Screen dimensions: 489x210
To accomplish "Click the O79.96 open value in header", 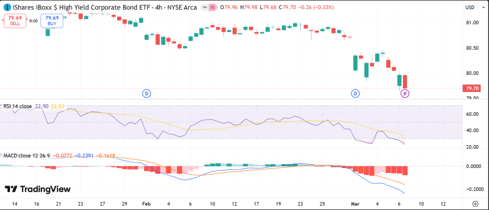I will pyautogui.click(x=229, y=7).
